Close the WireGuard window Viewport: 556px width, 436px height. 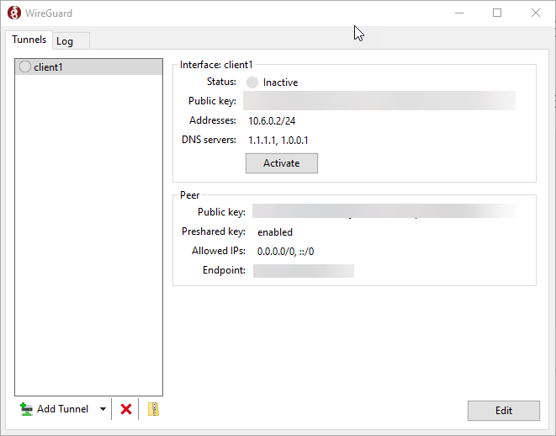[x=536, y=13]
